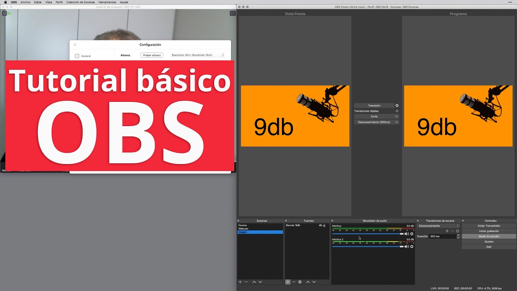This screenshot has width=517, height=291.
Task: Move the source up in the Fuentes panel
Action: click(308, 282)
